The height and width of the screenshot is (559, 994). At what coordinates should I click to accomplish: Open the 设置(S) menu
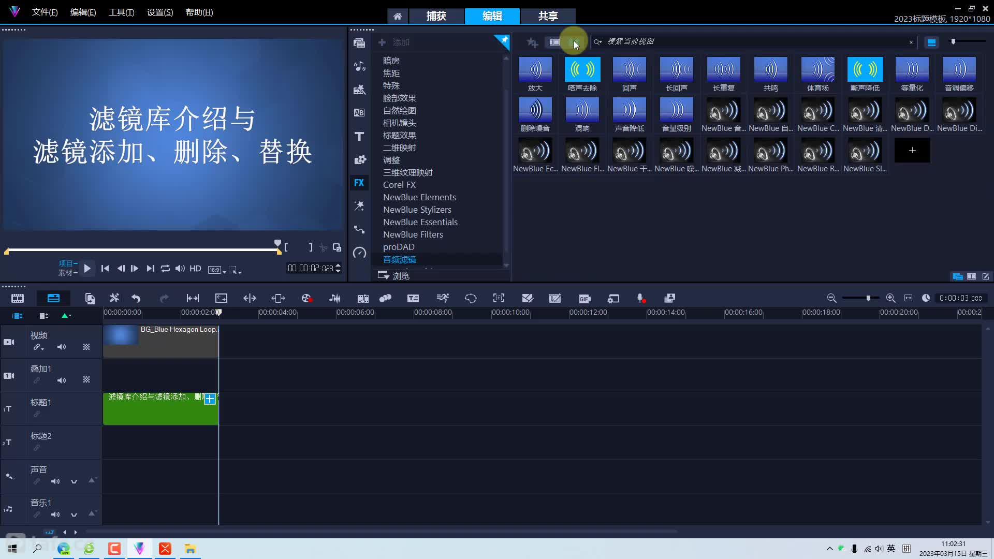pyautogui.click(x=160, y=12)
